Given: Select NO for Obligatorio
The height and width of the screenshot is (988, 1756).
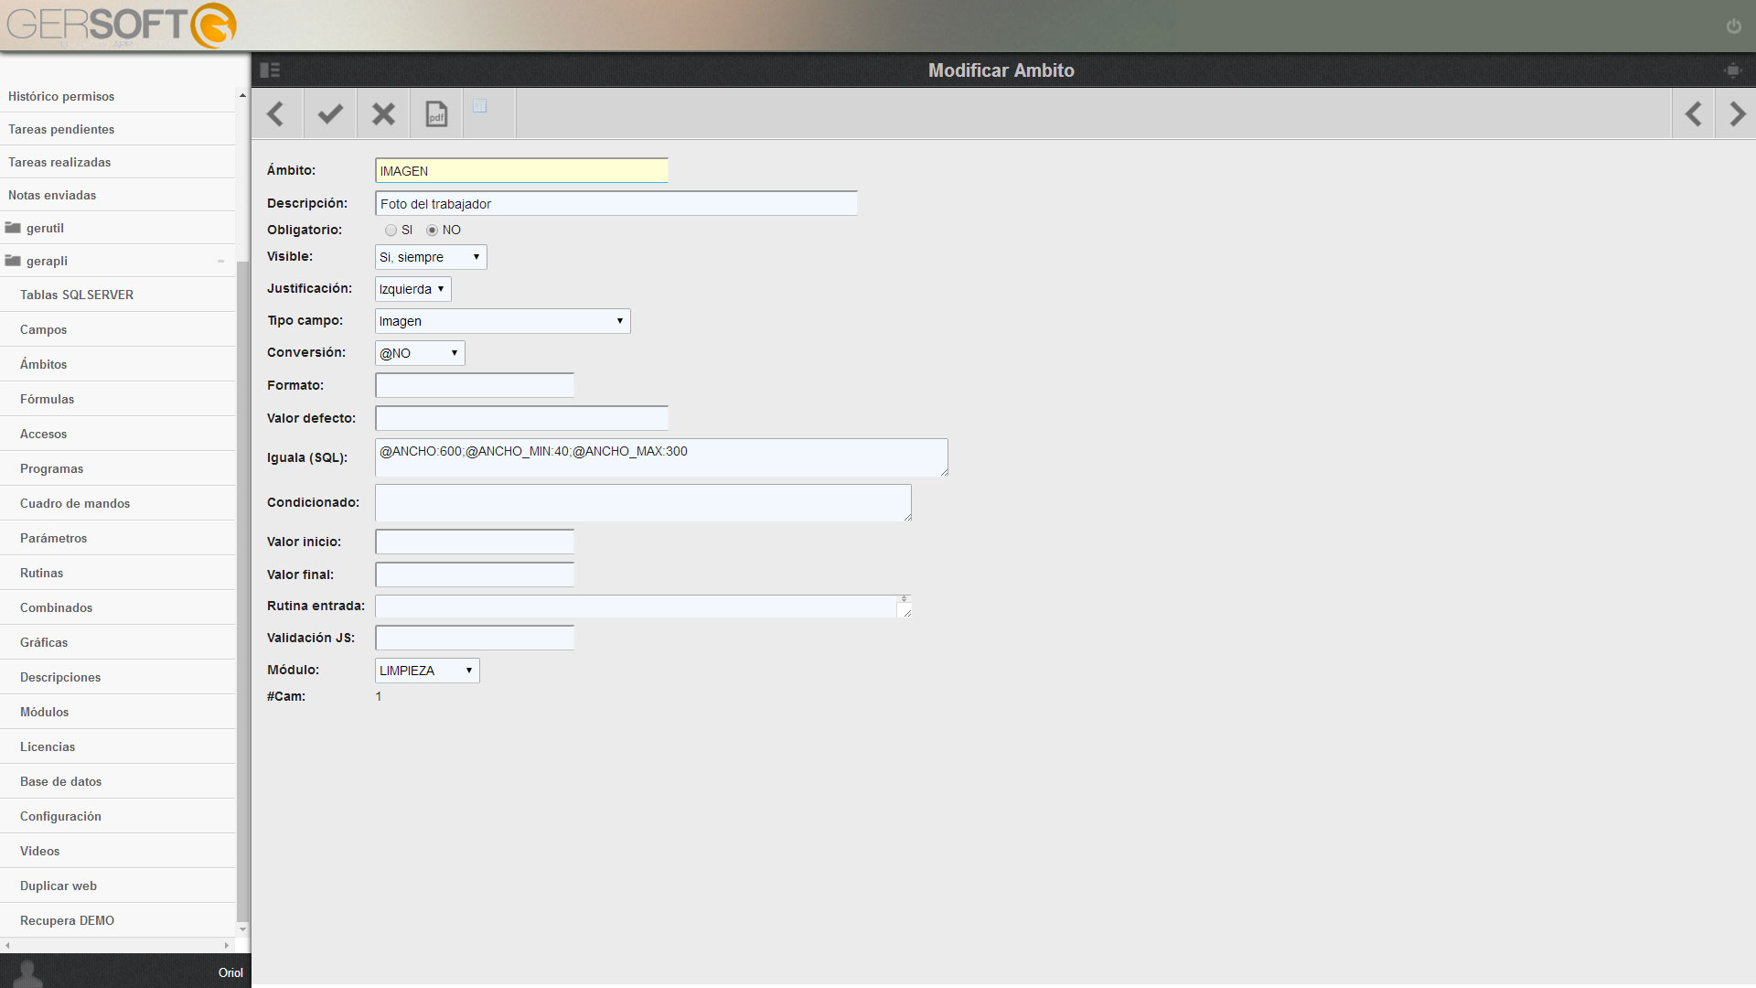Looking at the screenshot, I should 432,231.
